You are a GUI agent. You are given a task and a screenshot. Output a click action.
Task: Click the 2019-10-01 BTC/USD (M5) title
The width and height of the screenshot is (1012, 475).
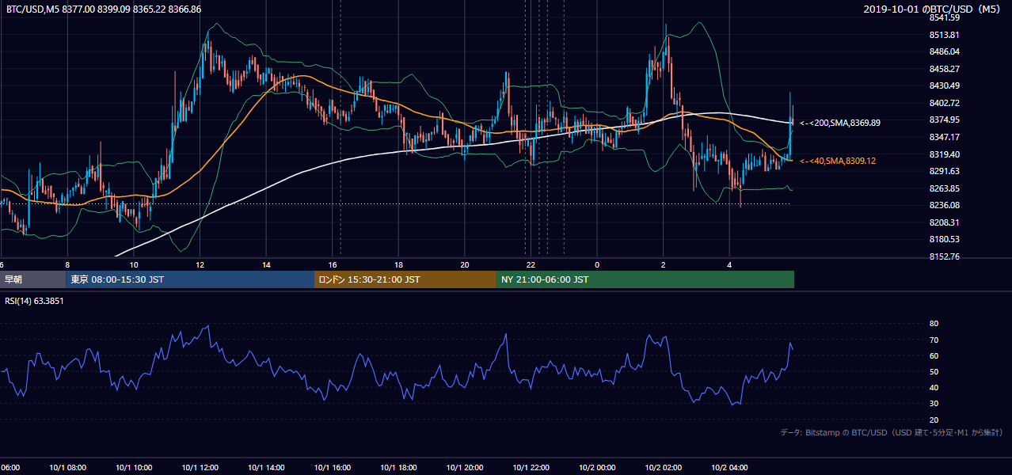pos(933,9)
